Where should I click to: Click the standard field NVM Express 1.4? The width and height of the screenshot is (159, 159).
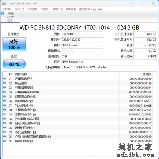[x=109, y=62]
